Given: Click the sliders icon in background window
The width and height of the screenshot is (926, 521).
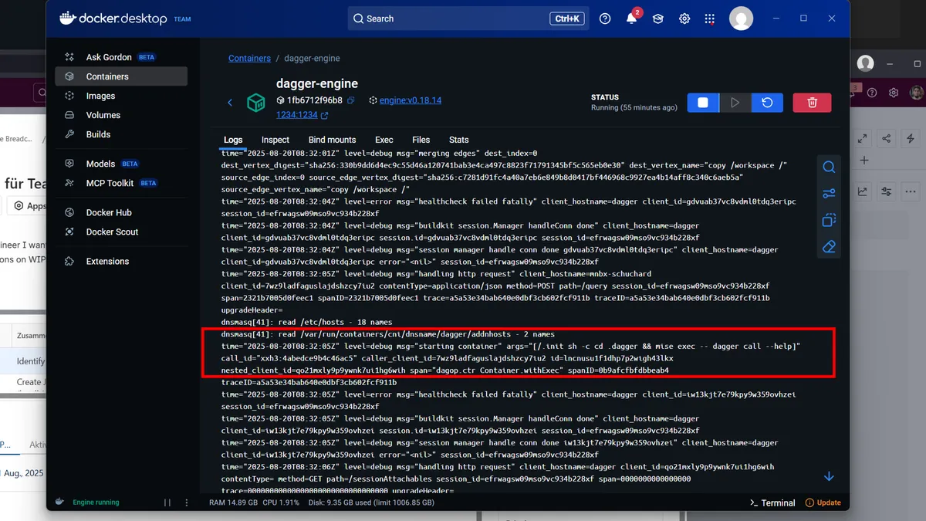Looking at the screenshot, I should tap(887, 191).
